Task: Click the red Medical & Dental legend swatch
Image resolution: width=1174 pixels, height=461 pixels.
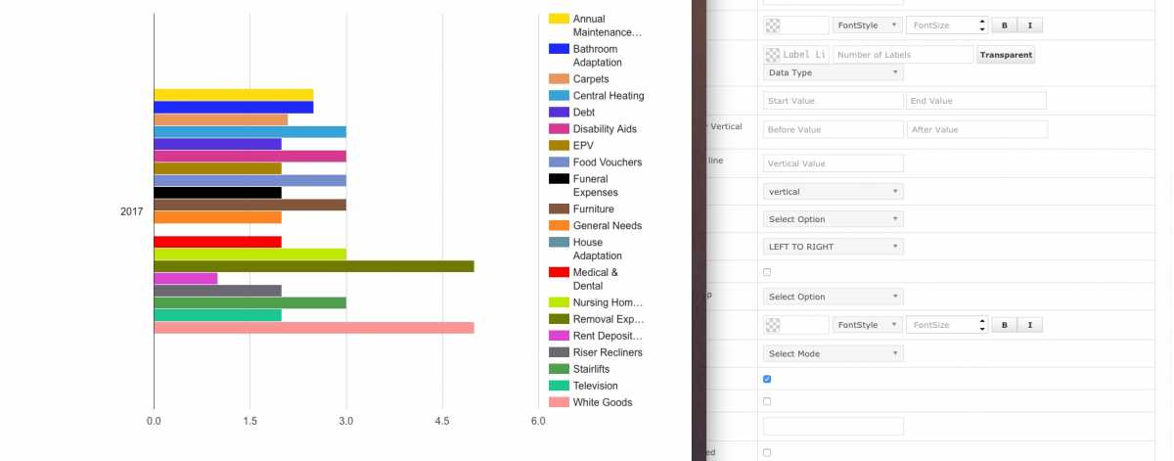Action: click(x=559, y=272)
